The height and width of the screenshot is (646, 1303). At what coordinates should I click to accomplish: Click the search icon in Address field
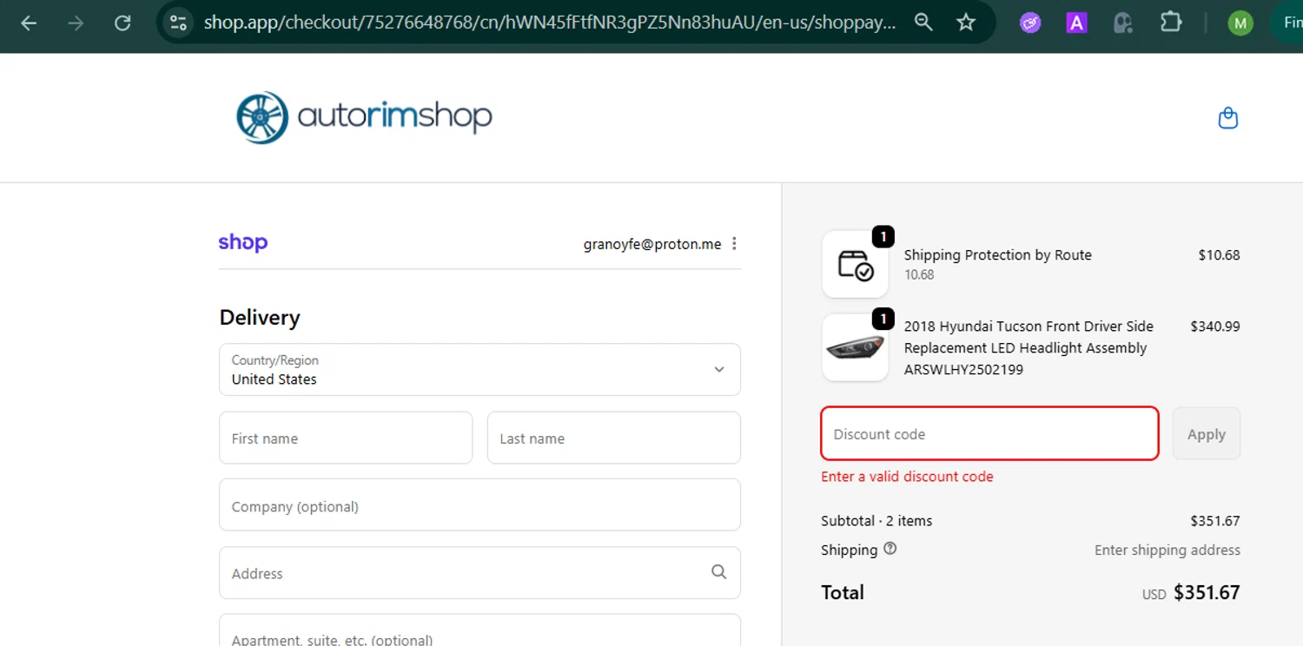click(x=718, y=572)
